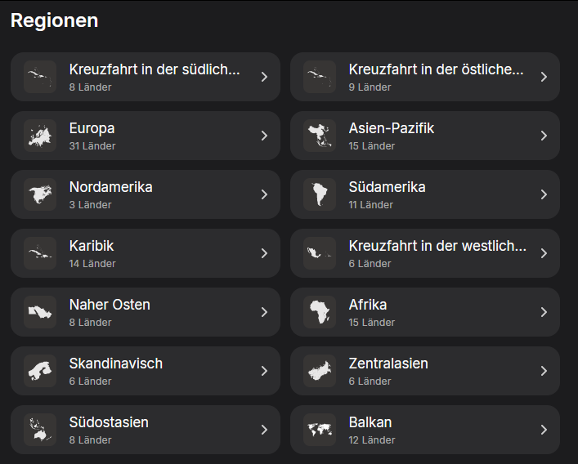
Task: Open the Nordamerika 3 Länder entry
Action: click(146, 194)
